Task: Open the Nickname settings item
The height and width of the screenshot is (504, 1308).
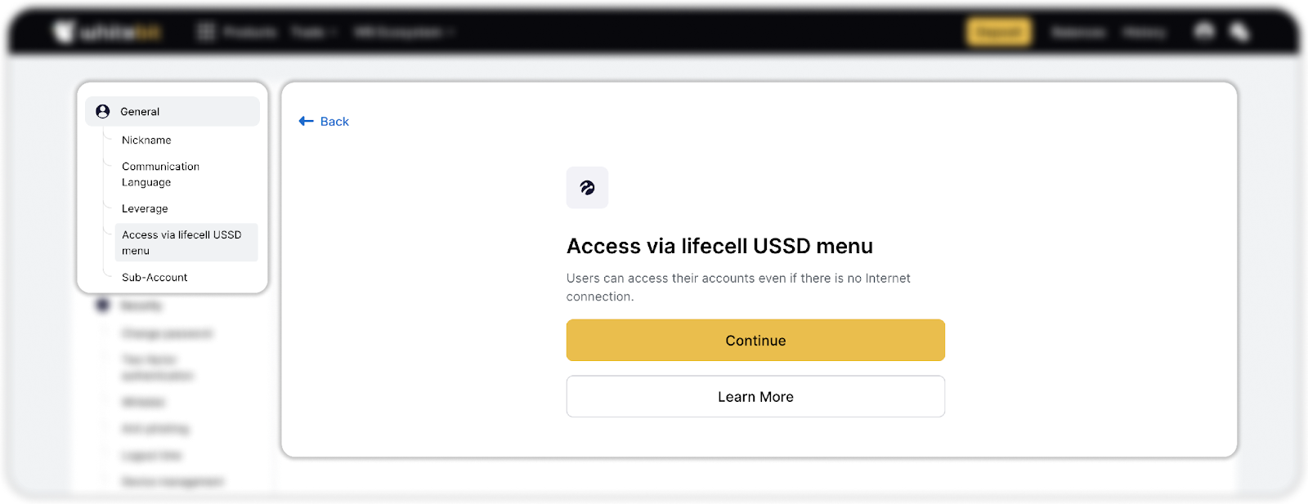Action: [146, 140]
